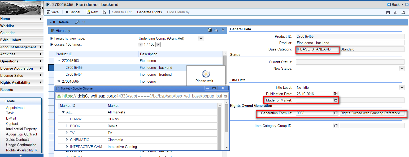Image resolution: width=409 pixels, height=157 pixels.
Task: Open value help for Item Category Group ID
Action: click(x=336, y=126)
